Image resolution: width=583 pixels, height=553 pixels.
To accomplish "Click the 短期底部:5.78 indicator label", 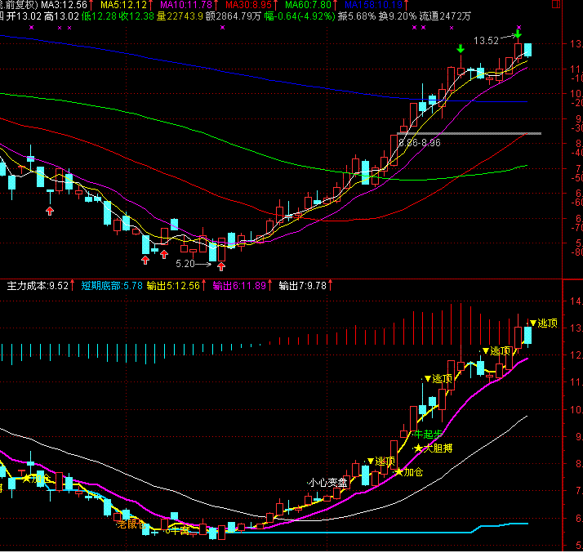I will coord(112,286).
